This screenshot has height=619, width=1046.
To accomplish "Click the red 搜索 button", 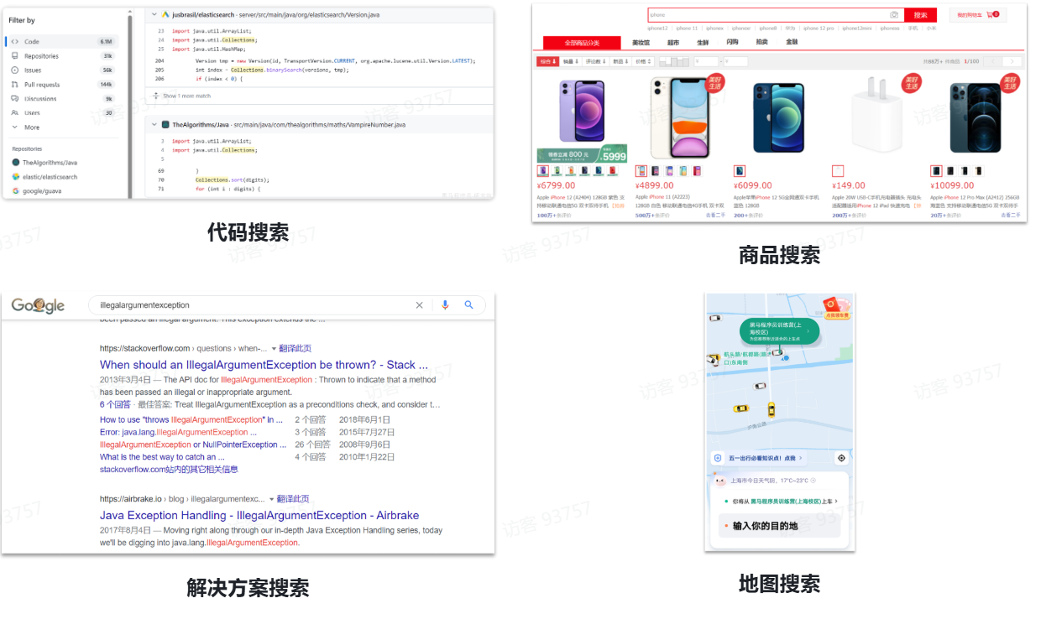I will pyautogui.click(x=920, y=15).
